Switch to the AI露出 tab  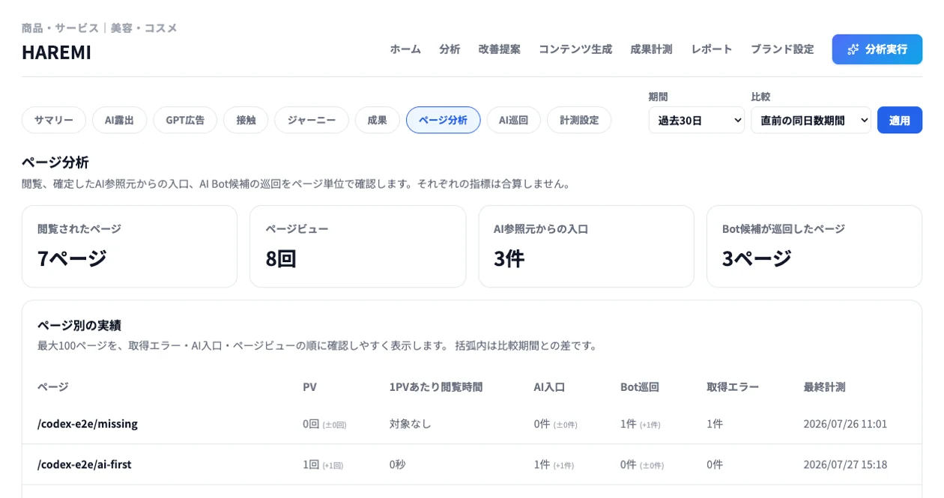point(119,120)
